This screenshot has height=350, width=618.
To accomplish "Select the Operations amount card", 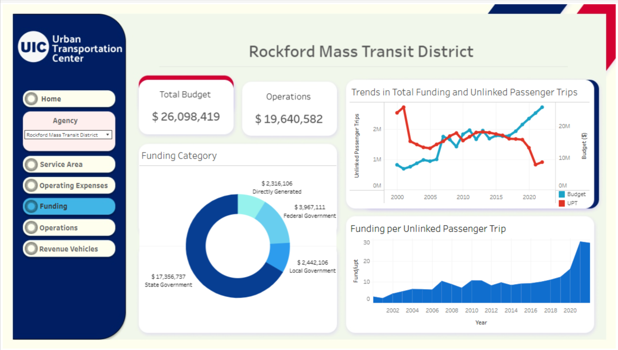I will (x=289, y=109).
